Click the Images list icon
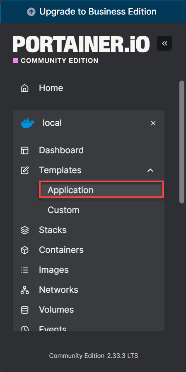Screen dimensions: 186x372 coord(24,270)
